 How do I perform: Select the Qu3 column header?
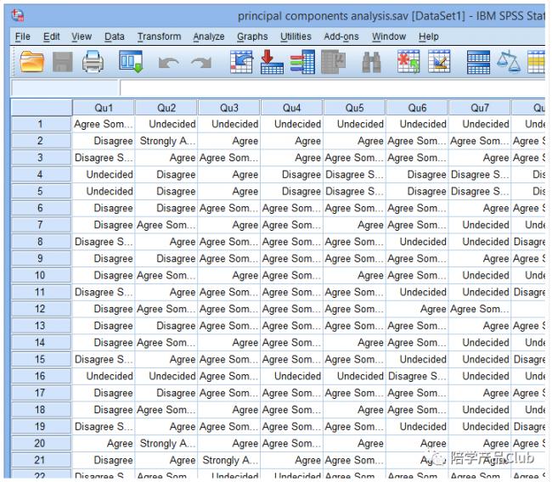[228, 108]
